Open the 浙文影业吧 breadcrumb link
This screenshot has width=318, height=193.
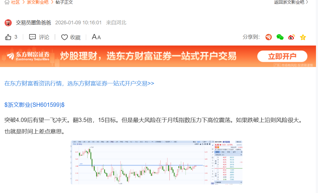tap(38, 2)
